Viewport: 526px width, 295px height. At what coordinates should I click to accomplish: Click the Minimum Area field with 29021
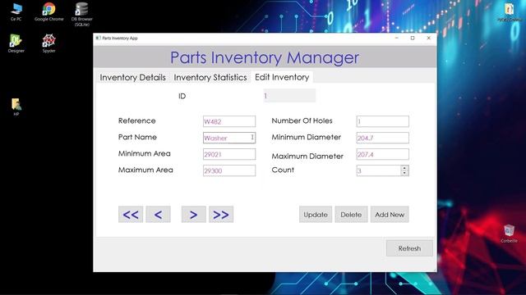pos(229,154)
